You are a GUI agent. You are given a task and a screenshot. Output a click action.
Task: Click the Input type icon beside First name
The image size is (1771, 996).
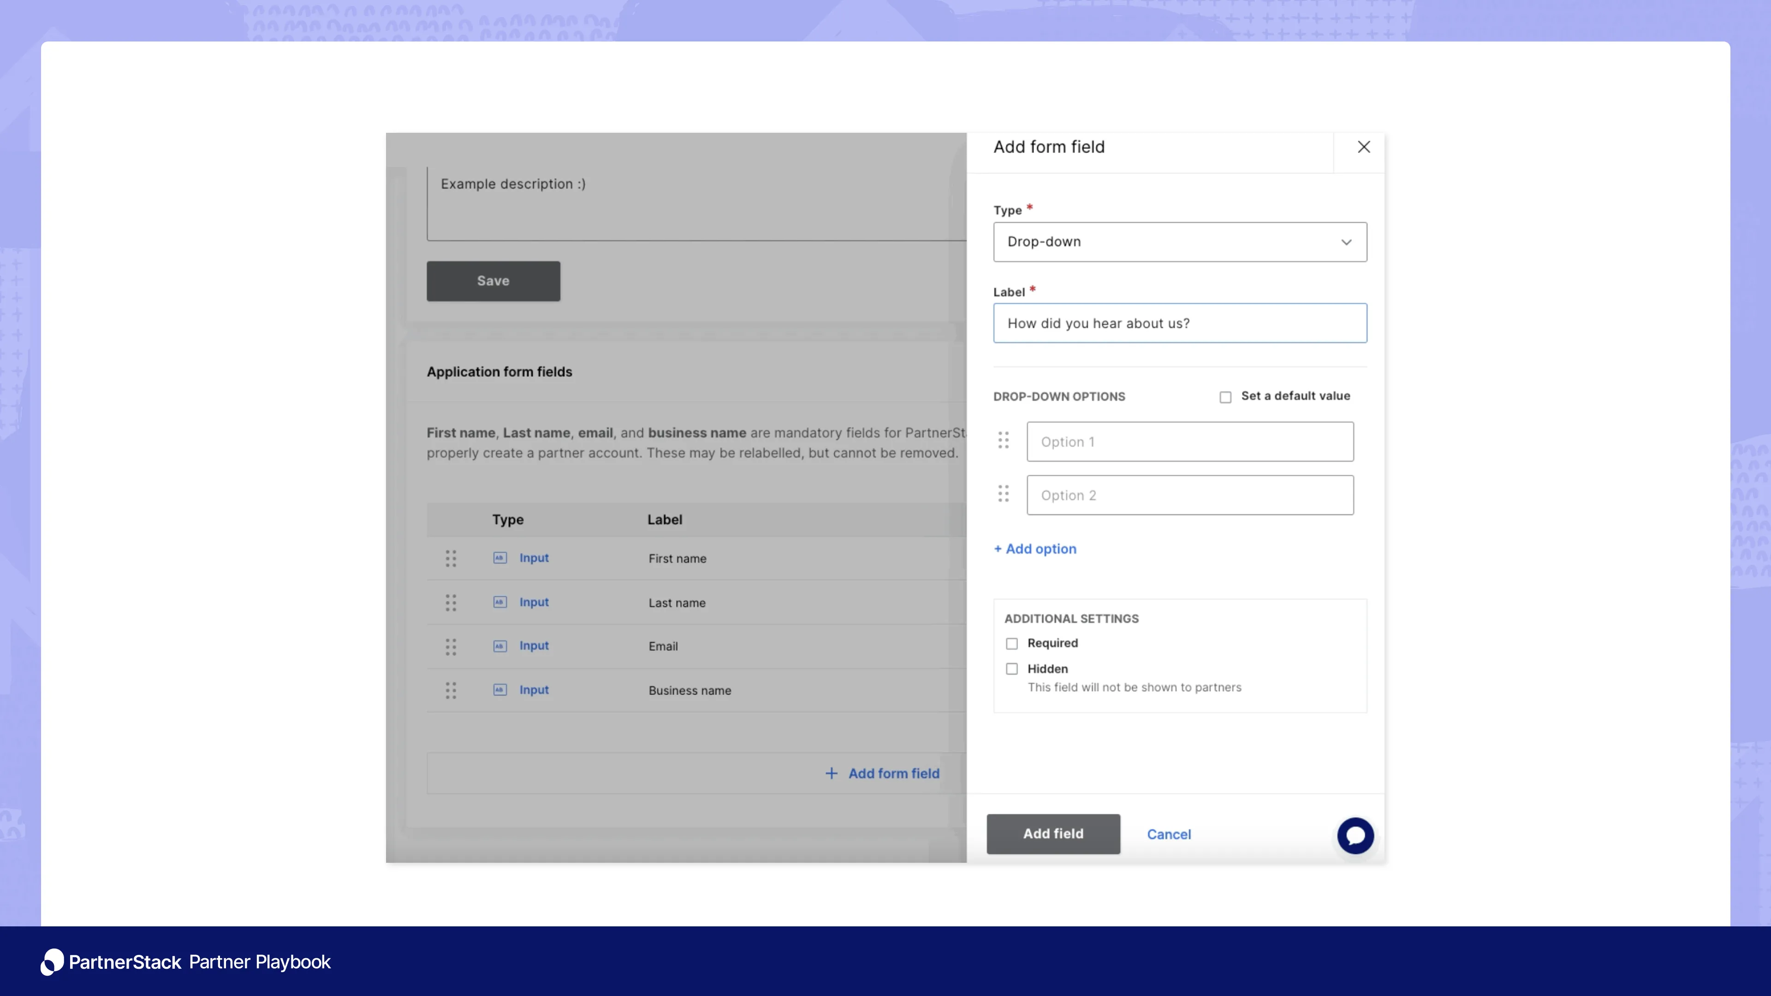pyautogui.click(x=500, y=558)
